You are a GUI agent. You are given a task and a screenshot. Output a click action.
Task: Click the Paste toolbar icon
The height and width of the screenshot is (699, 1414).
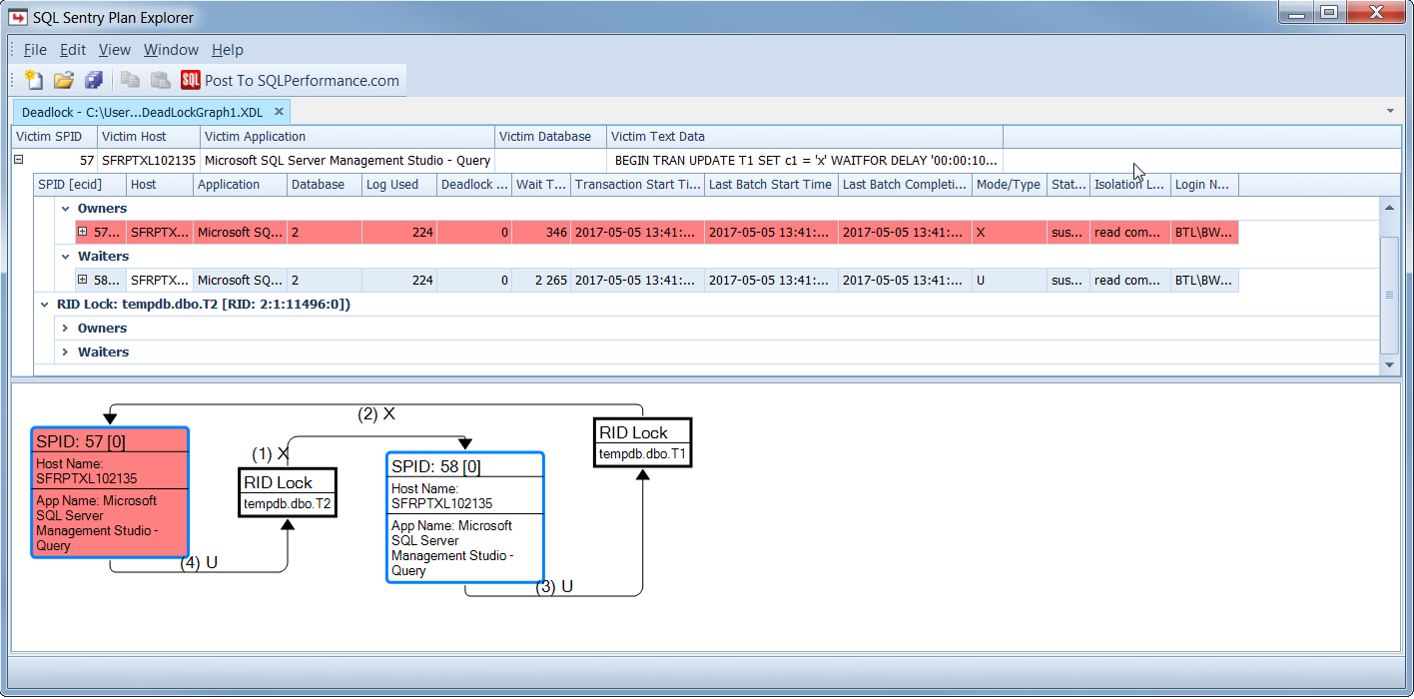pyautogui.click(x=160, y=80)
